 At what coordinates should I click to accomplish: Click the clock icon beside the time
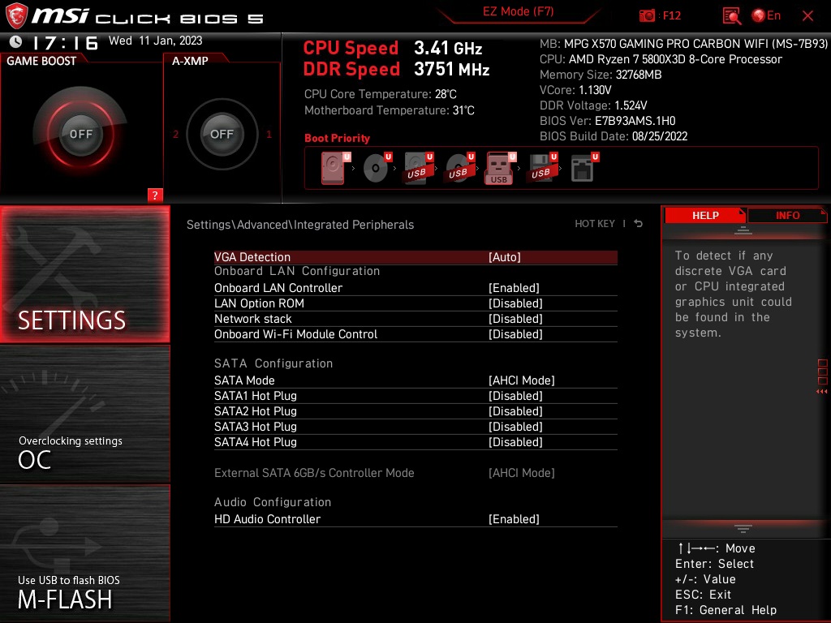tap(16, 41)
